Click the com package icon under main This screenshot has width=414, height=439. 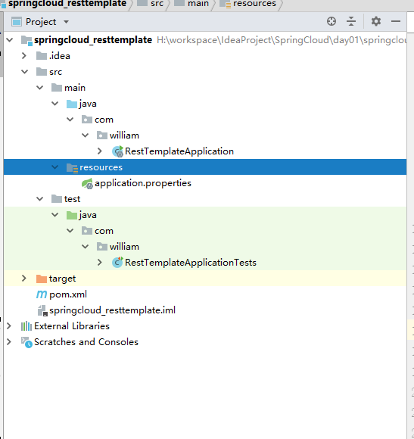click(87, 120)
